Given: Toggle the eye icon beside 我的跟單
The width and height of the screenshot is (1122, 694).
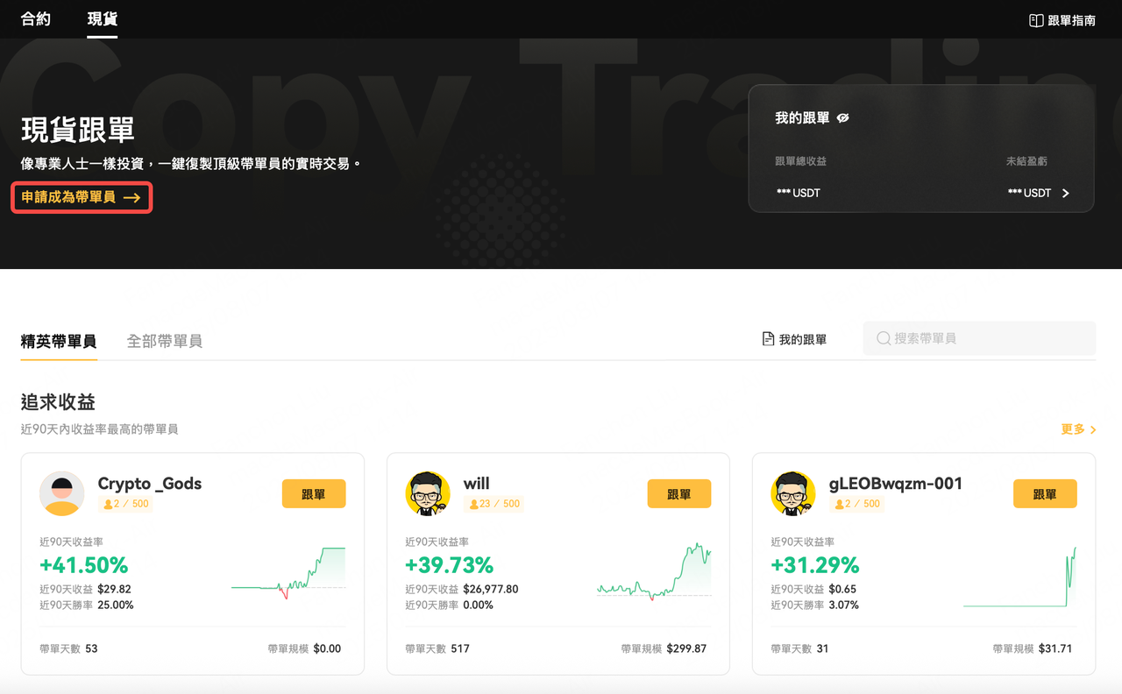Looking at the screenshot, I should [x=843, y=117].
